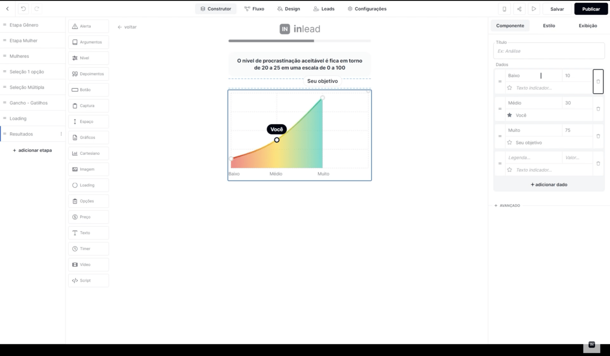
Task: Select Gancho - Gatilhos step
Action: 33,103
